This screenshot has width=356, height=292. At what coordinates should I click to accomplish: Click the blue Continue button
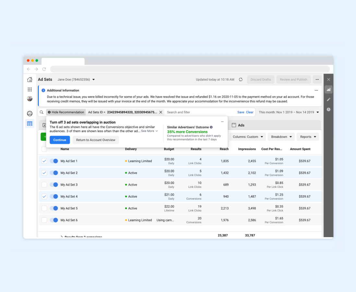pyautogui.click(x=60, y=140)
